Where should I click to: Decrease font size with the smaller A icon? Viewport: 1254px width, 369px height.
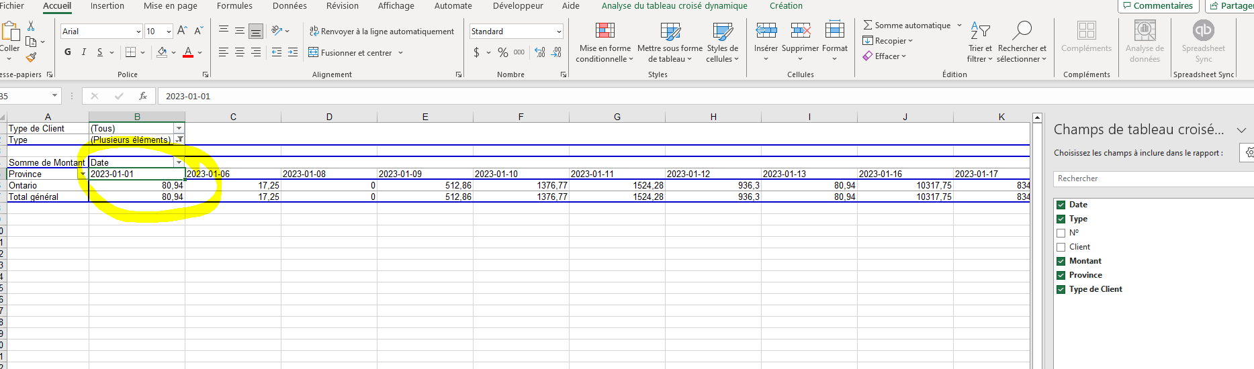pyautogui.click(x=199, y=31)
